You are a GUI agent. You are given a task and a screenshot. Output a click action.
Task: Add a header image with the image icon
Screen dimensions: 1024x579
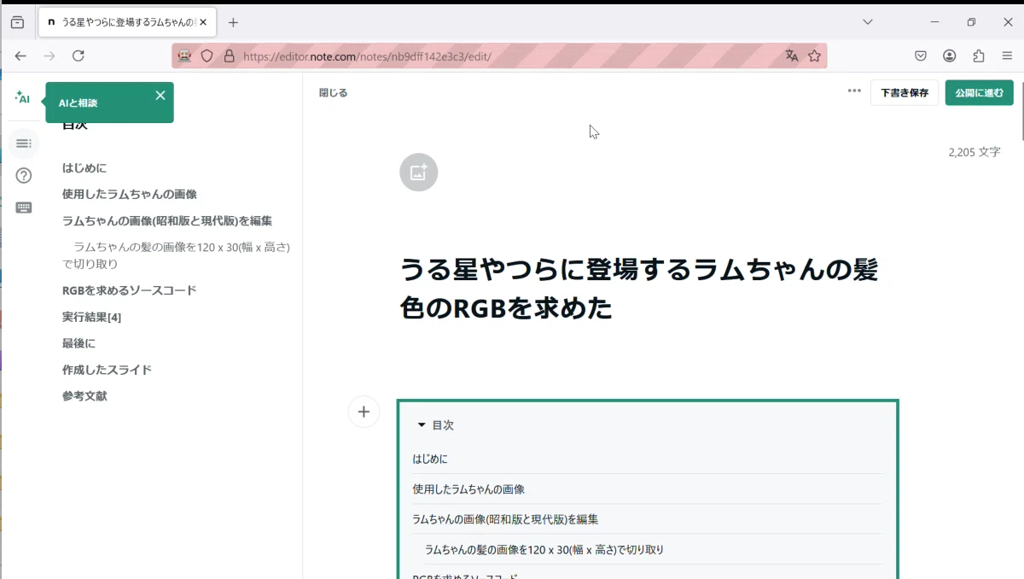(x=419, y=173)
